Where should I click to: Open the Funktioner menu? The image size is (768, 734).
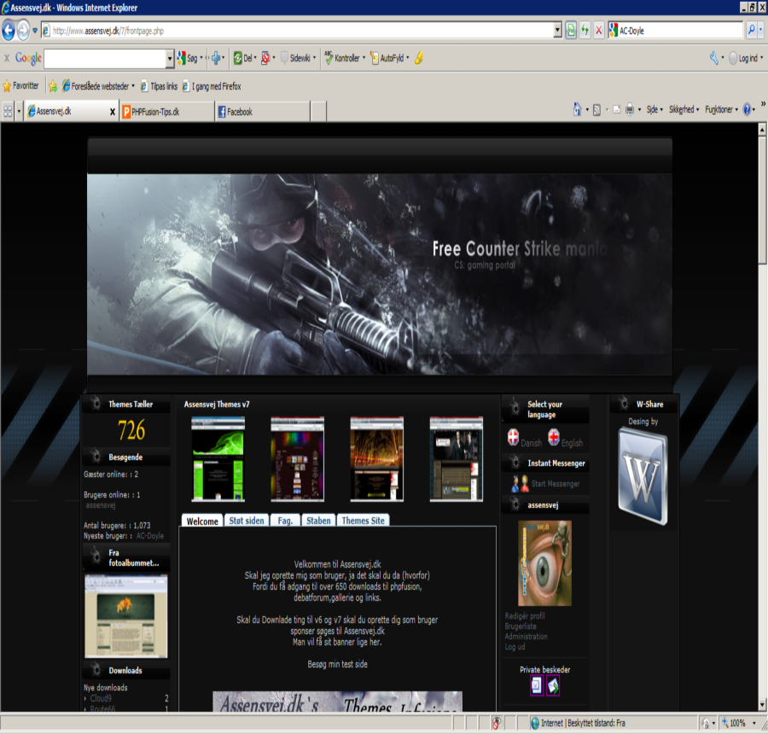click(x=721, y=109)
